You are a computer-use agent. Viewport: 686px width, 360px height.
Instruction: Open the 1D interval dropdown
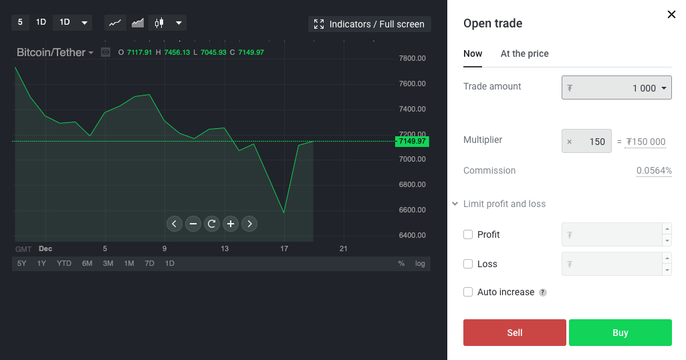73,22
